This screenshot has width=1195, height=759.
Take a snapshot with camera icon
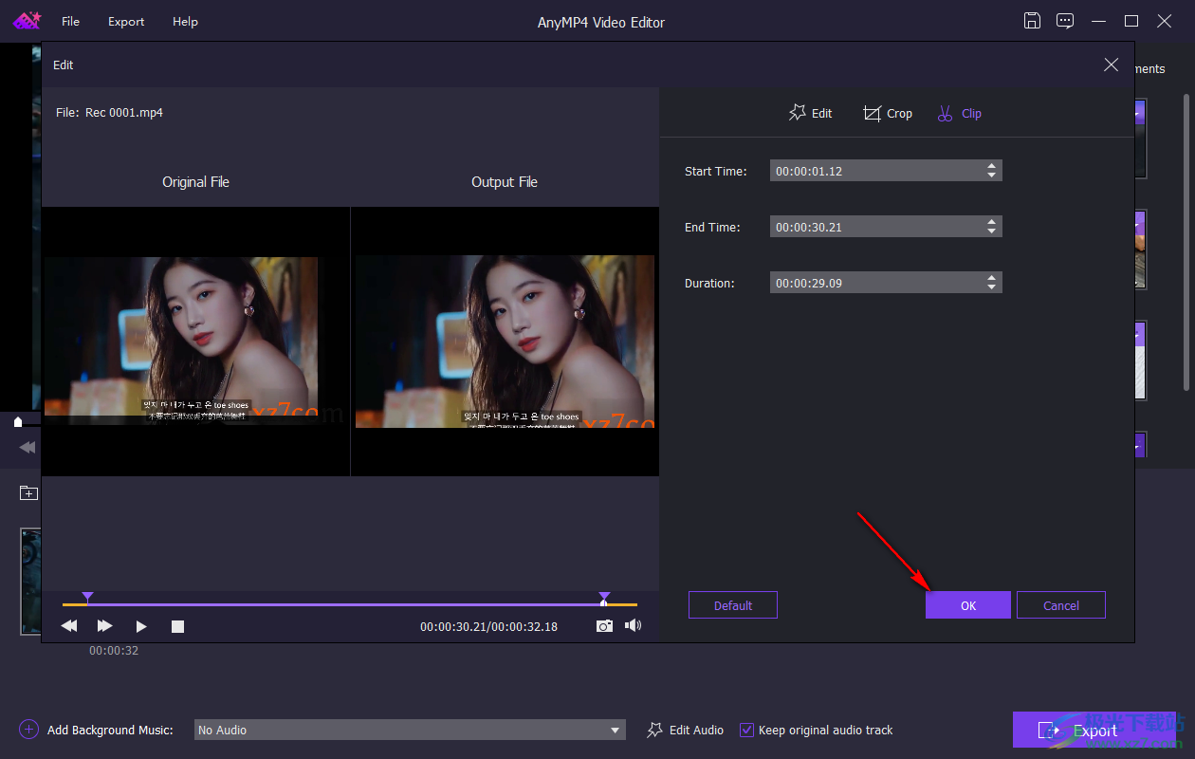point(604,626)
